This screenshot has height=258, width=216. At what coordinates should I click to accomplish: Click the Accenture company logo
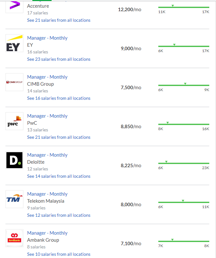pyautogui.click(x=14, y=7)
